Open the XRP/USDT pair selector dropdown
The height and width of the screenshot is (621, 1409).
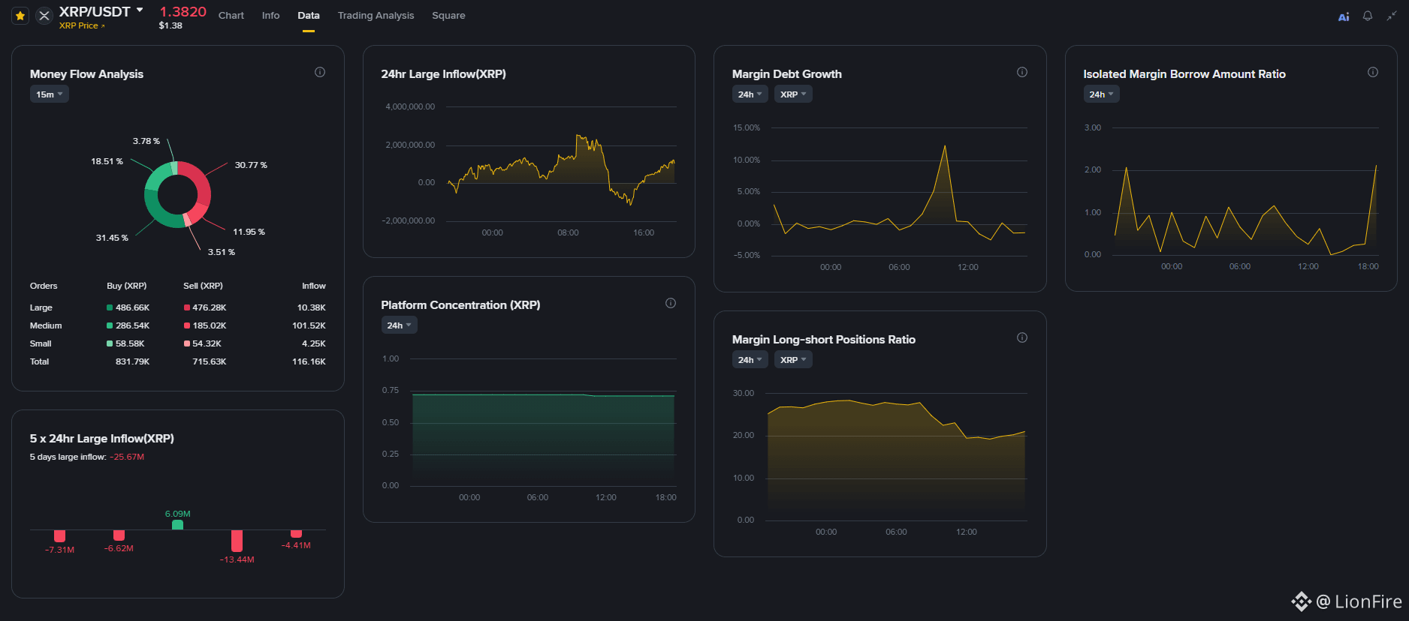pos(140,10)
